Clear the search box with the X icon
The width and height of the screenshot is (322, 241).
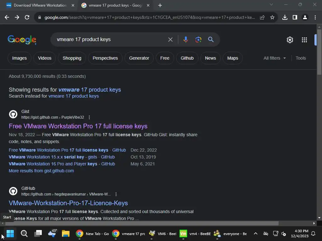[170, 40]
